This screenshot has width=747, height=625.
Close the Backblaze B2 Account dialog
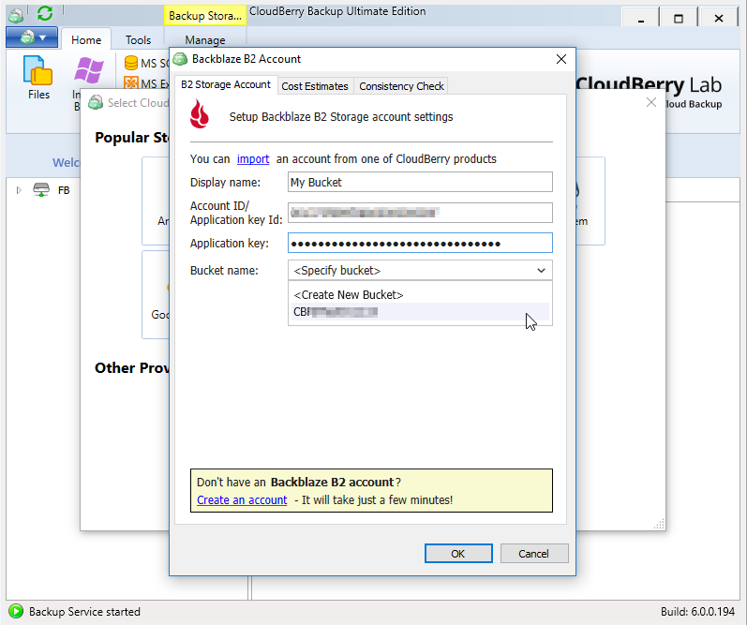pos(561,59)
